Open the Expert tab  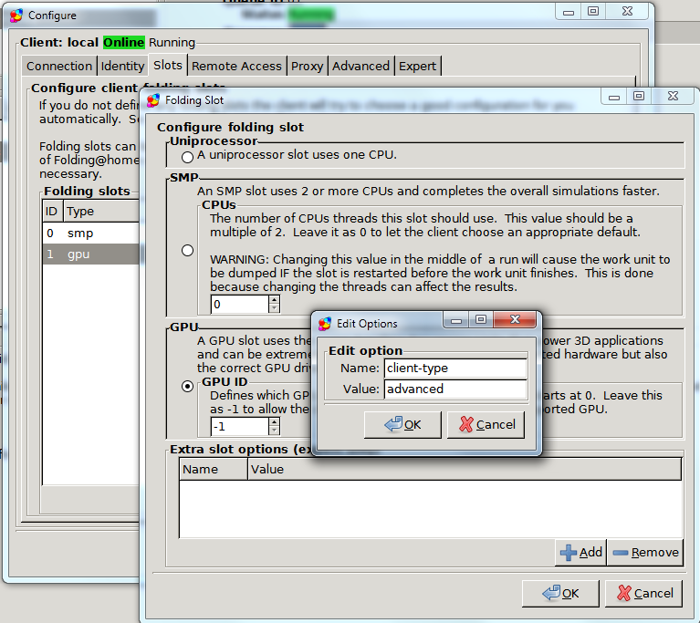(417, 66)
